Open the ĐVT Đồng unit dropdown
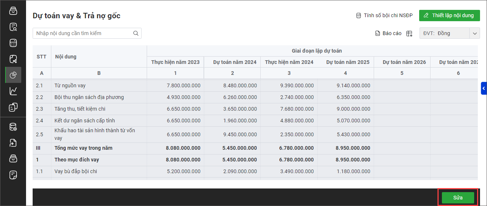 click(x=449, y=33)
